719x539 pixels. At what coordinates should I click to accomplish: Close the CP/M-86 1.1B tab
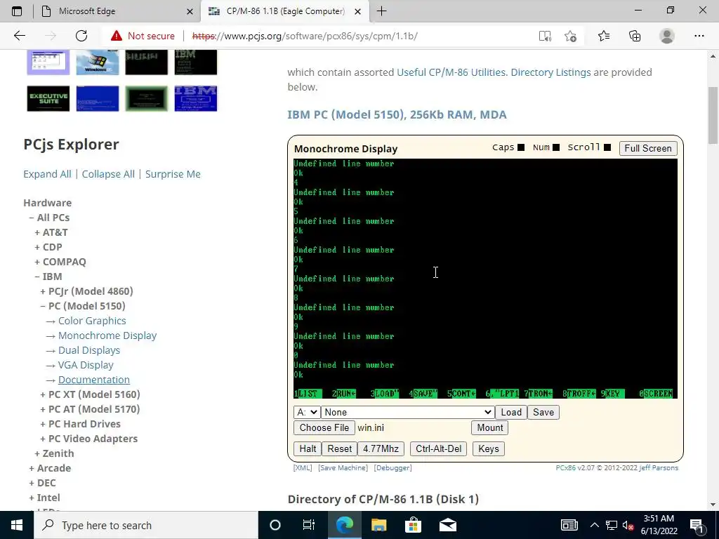(358, 11)
